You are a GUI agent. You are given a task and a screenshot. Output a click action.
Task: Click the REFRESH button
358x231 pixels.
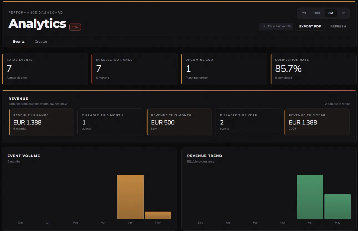[338, 26]
